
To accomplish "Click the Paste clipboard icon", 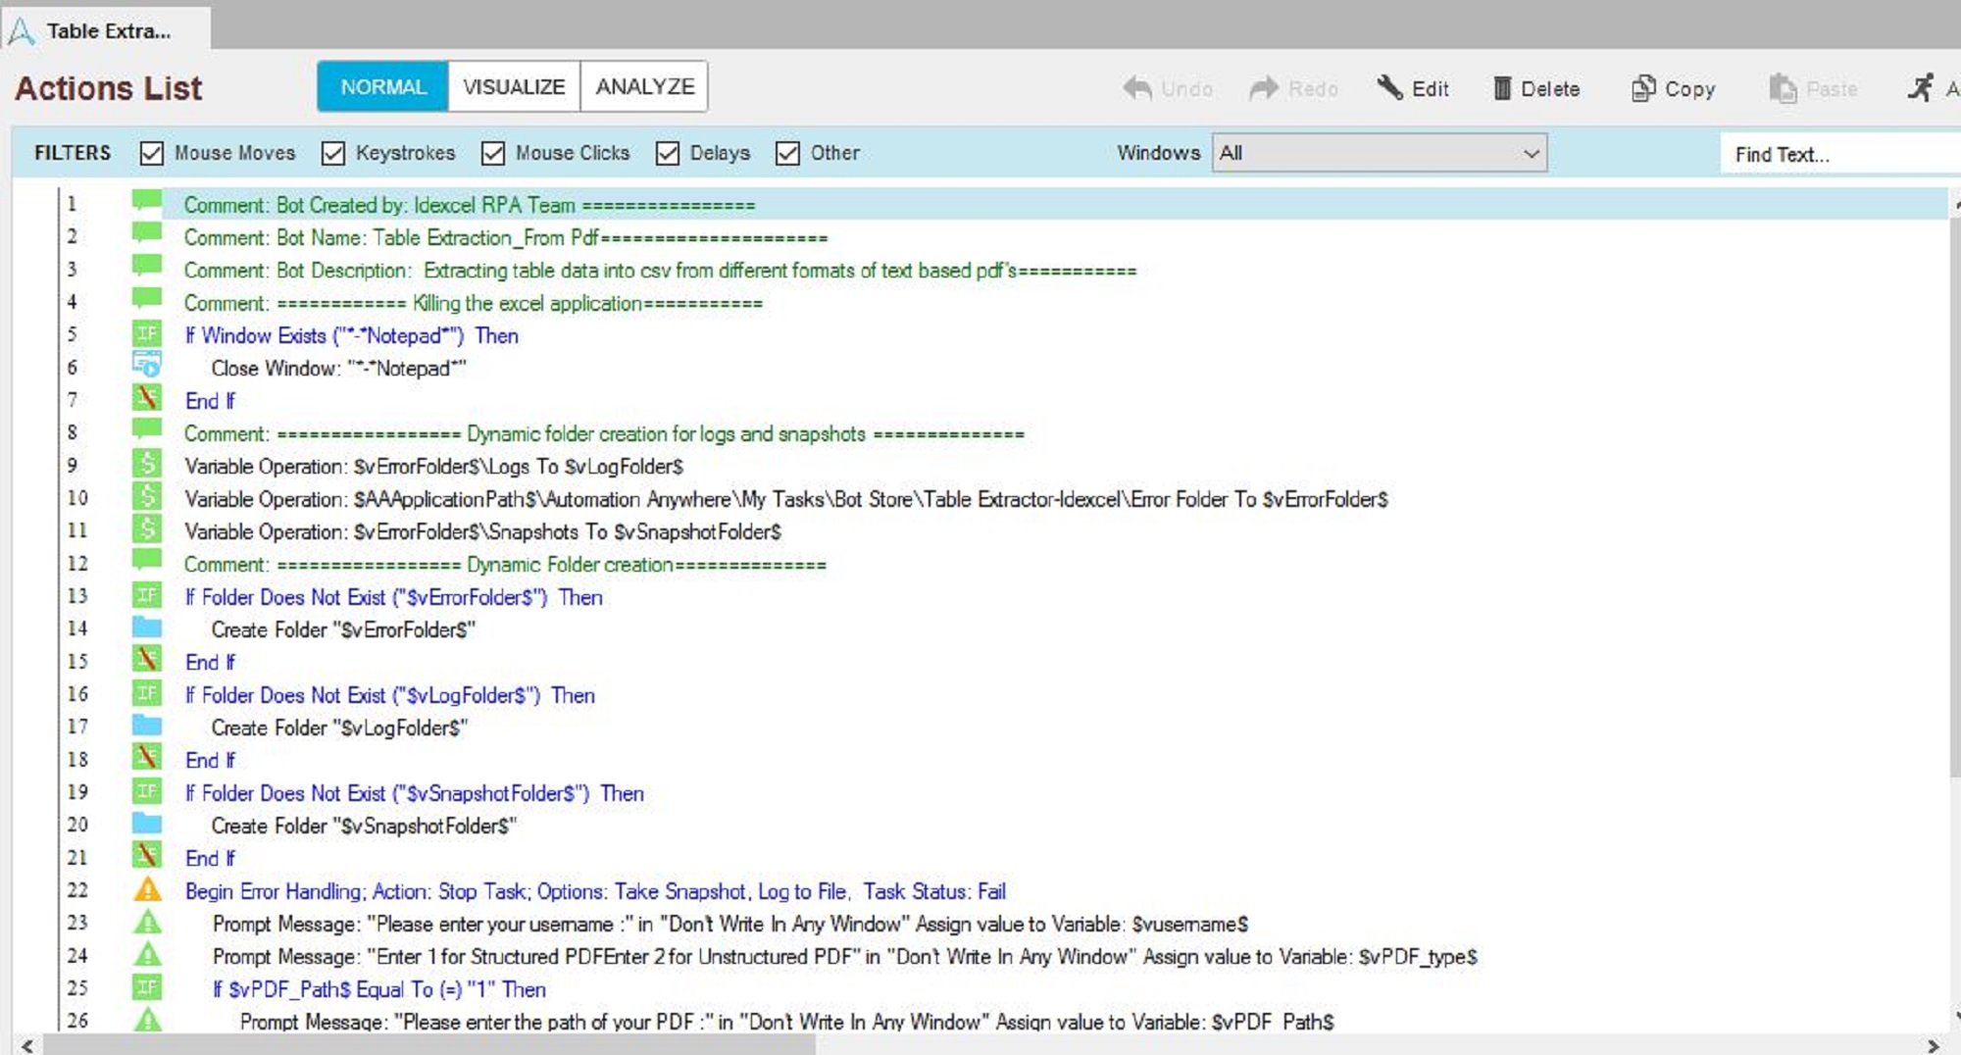I will coord(1783,88).
